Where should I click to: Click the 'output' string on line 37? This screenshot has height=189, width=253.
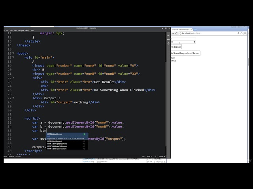(114, 139)
